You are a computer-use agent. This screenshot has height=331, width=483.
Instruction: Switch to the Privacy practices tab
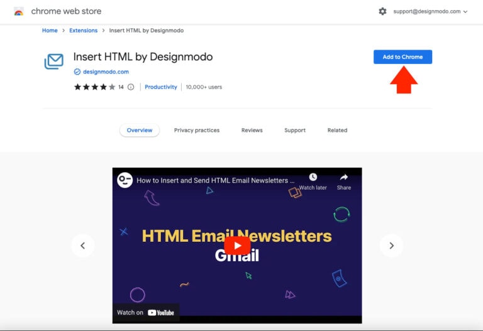[197, 131]
